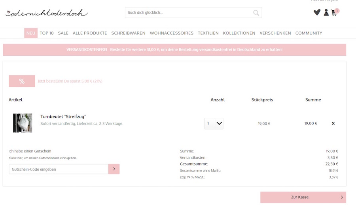Viewport: 356px width, 205px height.
Task: Open the SALE menu item
Action: click(x=63, y=33)
